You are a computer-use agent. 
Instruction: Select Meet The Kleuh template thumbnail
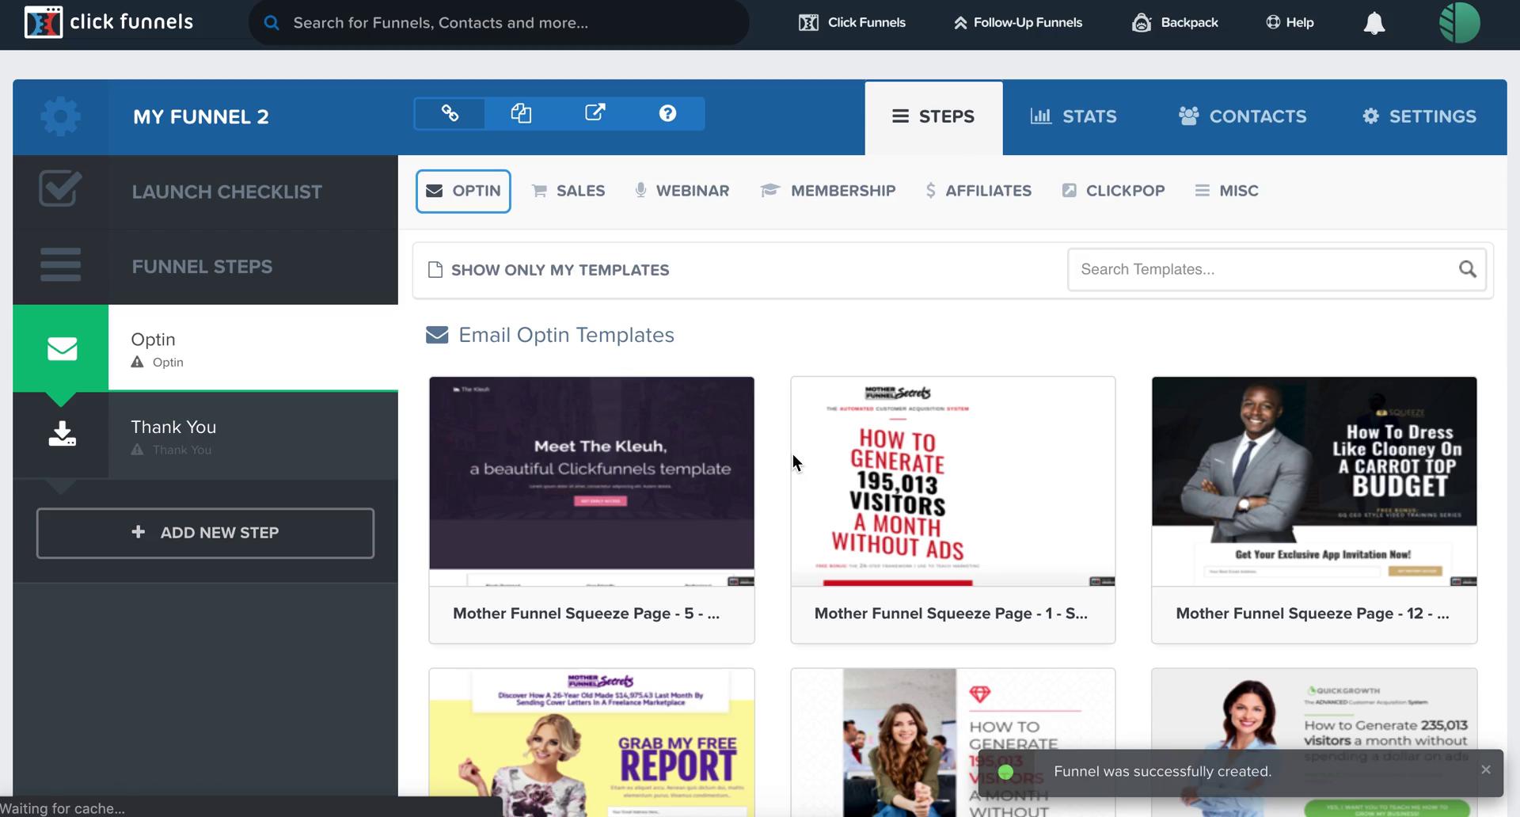point(591,481)
